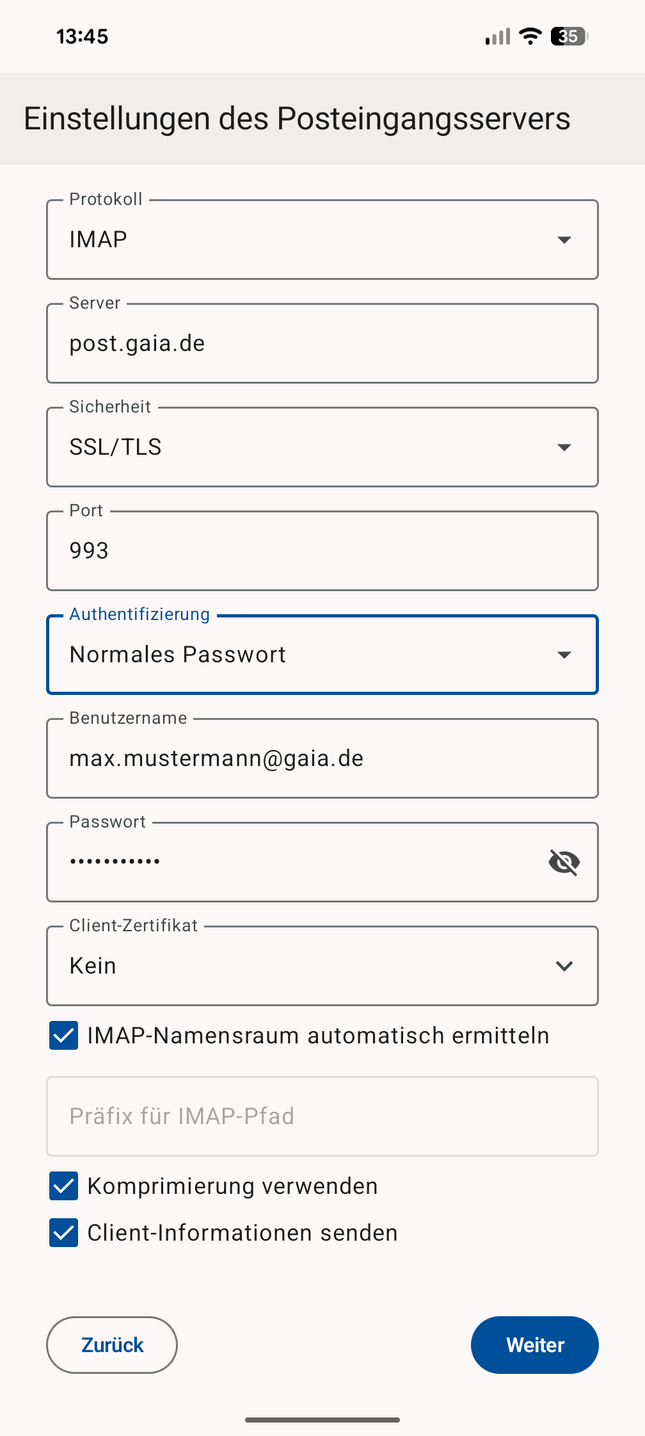
Task: Tap the Zurück button
Action: pyautogui.click(x=112, y=1345)
